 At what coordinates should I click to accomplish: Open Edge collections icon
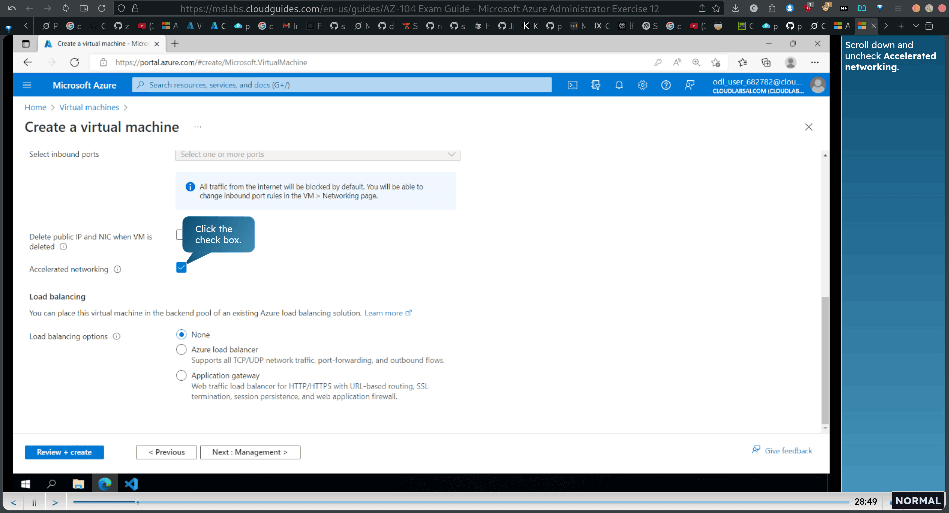click(766, 62)
